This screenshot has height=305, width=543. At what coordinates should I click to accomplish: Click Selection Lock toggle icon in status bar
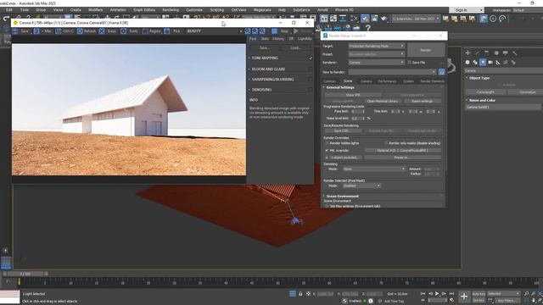(300, 294)
